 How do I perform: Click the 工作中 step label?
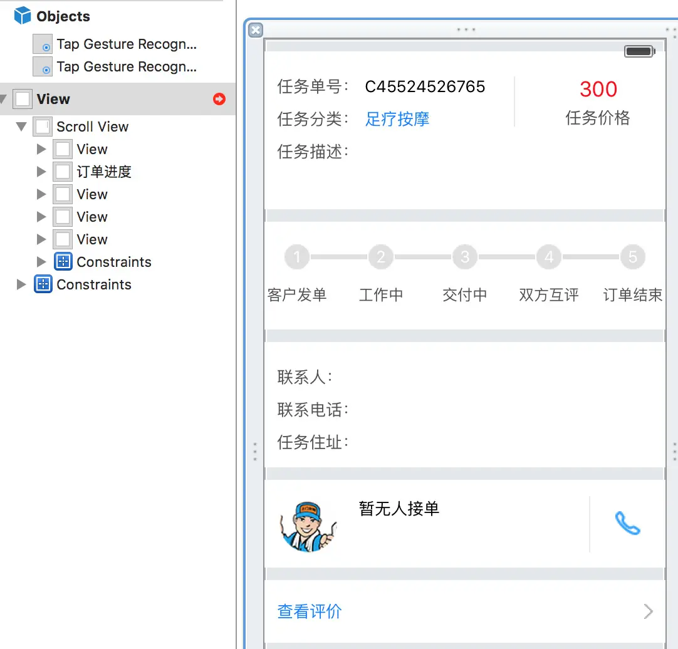point(381,295)
